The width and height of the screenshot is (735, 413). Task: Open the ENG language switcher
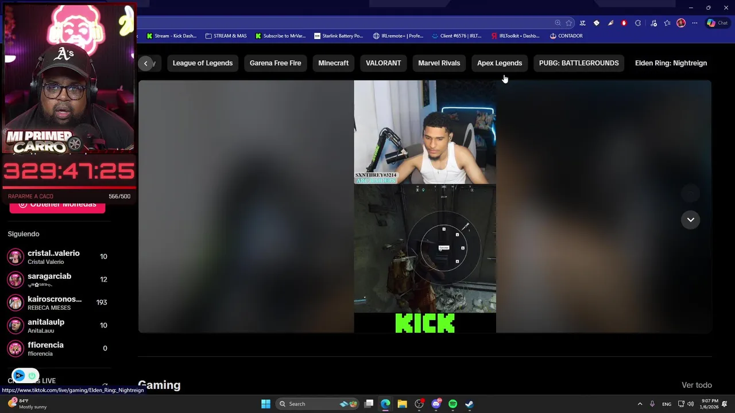tap(667, 404)
